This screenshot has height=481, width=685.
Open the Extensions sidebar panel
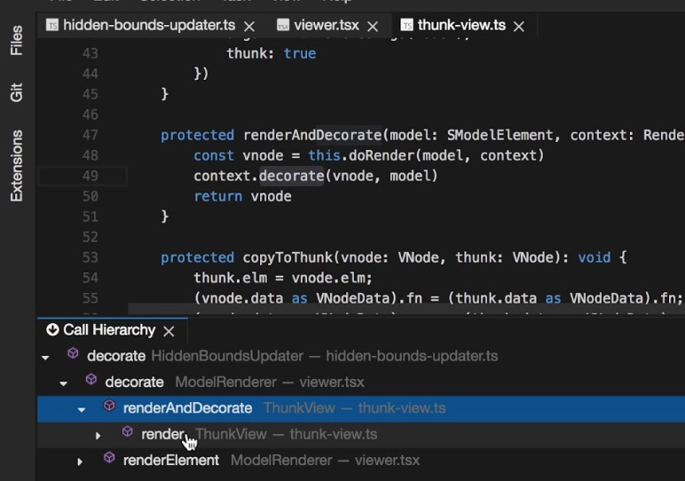pos(17,166)
